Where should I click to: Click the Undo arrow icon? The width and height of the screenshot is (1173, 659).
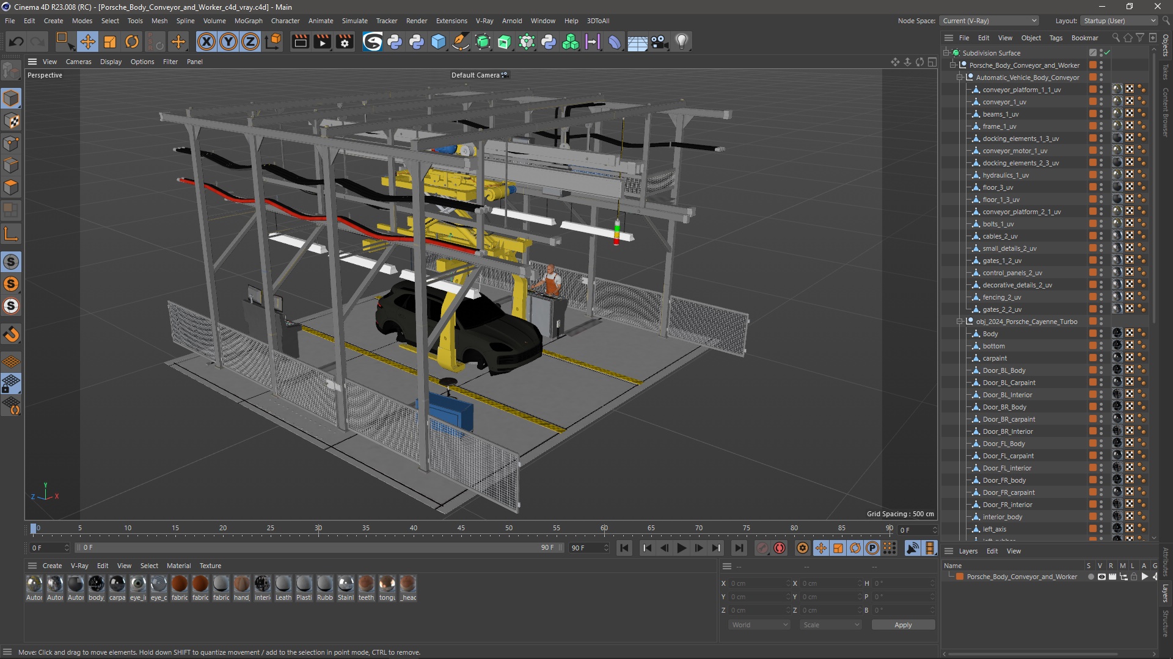coord(16,41)
